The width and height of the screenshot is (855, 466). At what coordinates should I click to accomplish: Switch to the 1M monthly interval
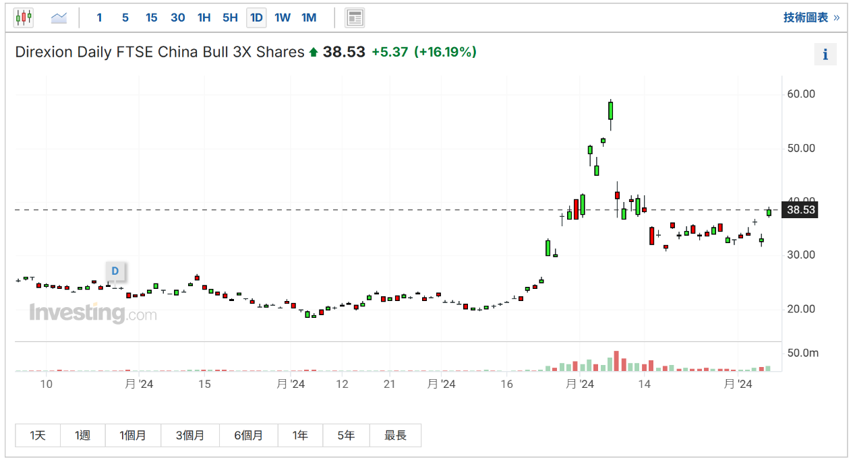tap(309, 18)
